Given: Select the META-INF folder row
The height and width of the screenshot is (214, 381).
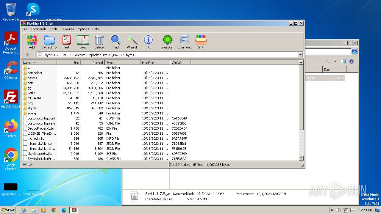Looking at the screenshot, I should 160,98.
